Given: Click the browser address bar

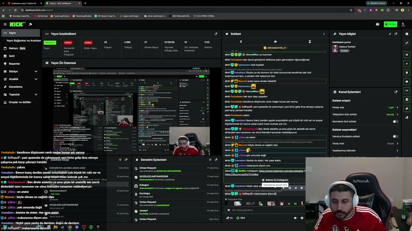Looking at the screenshot, I should [x=183, y=10].
